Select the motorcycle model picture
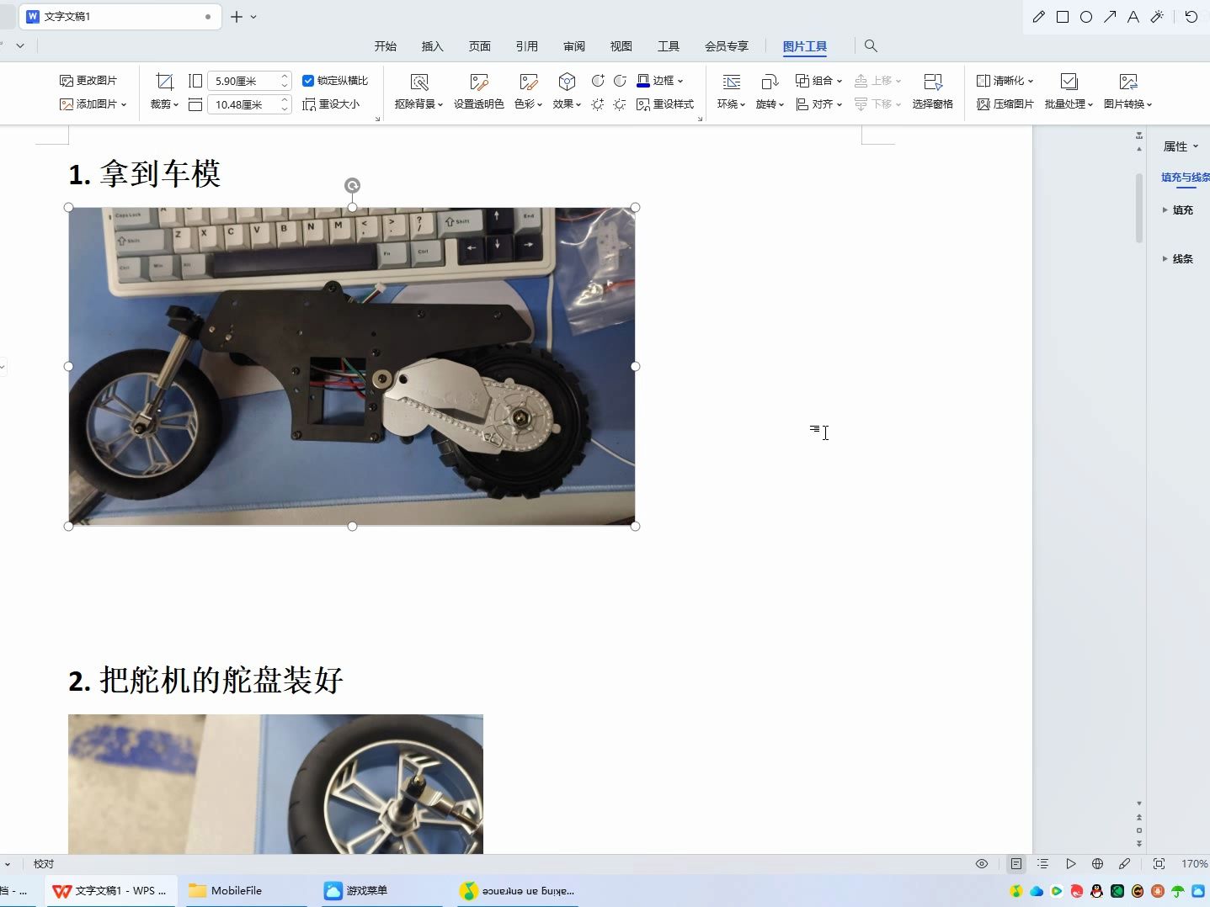 click(352, 366)
